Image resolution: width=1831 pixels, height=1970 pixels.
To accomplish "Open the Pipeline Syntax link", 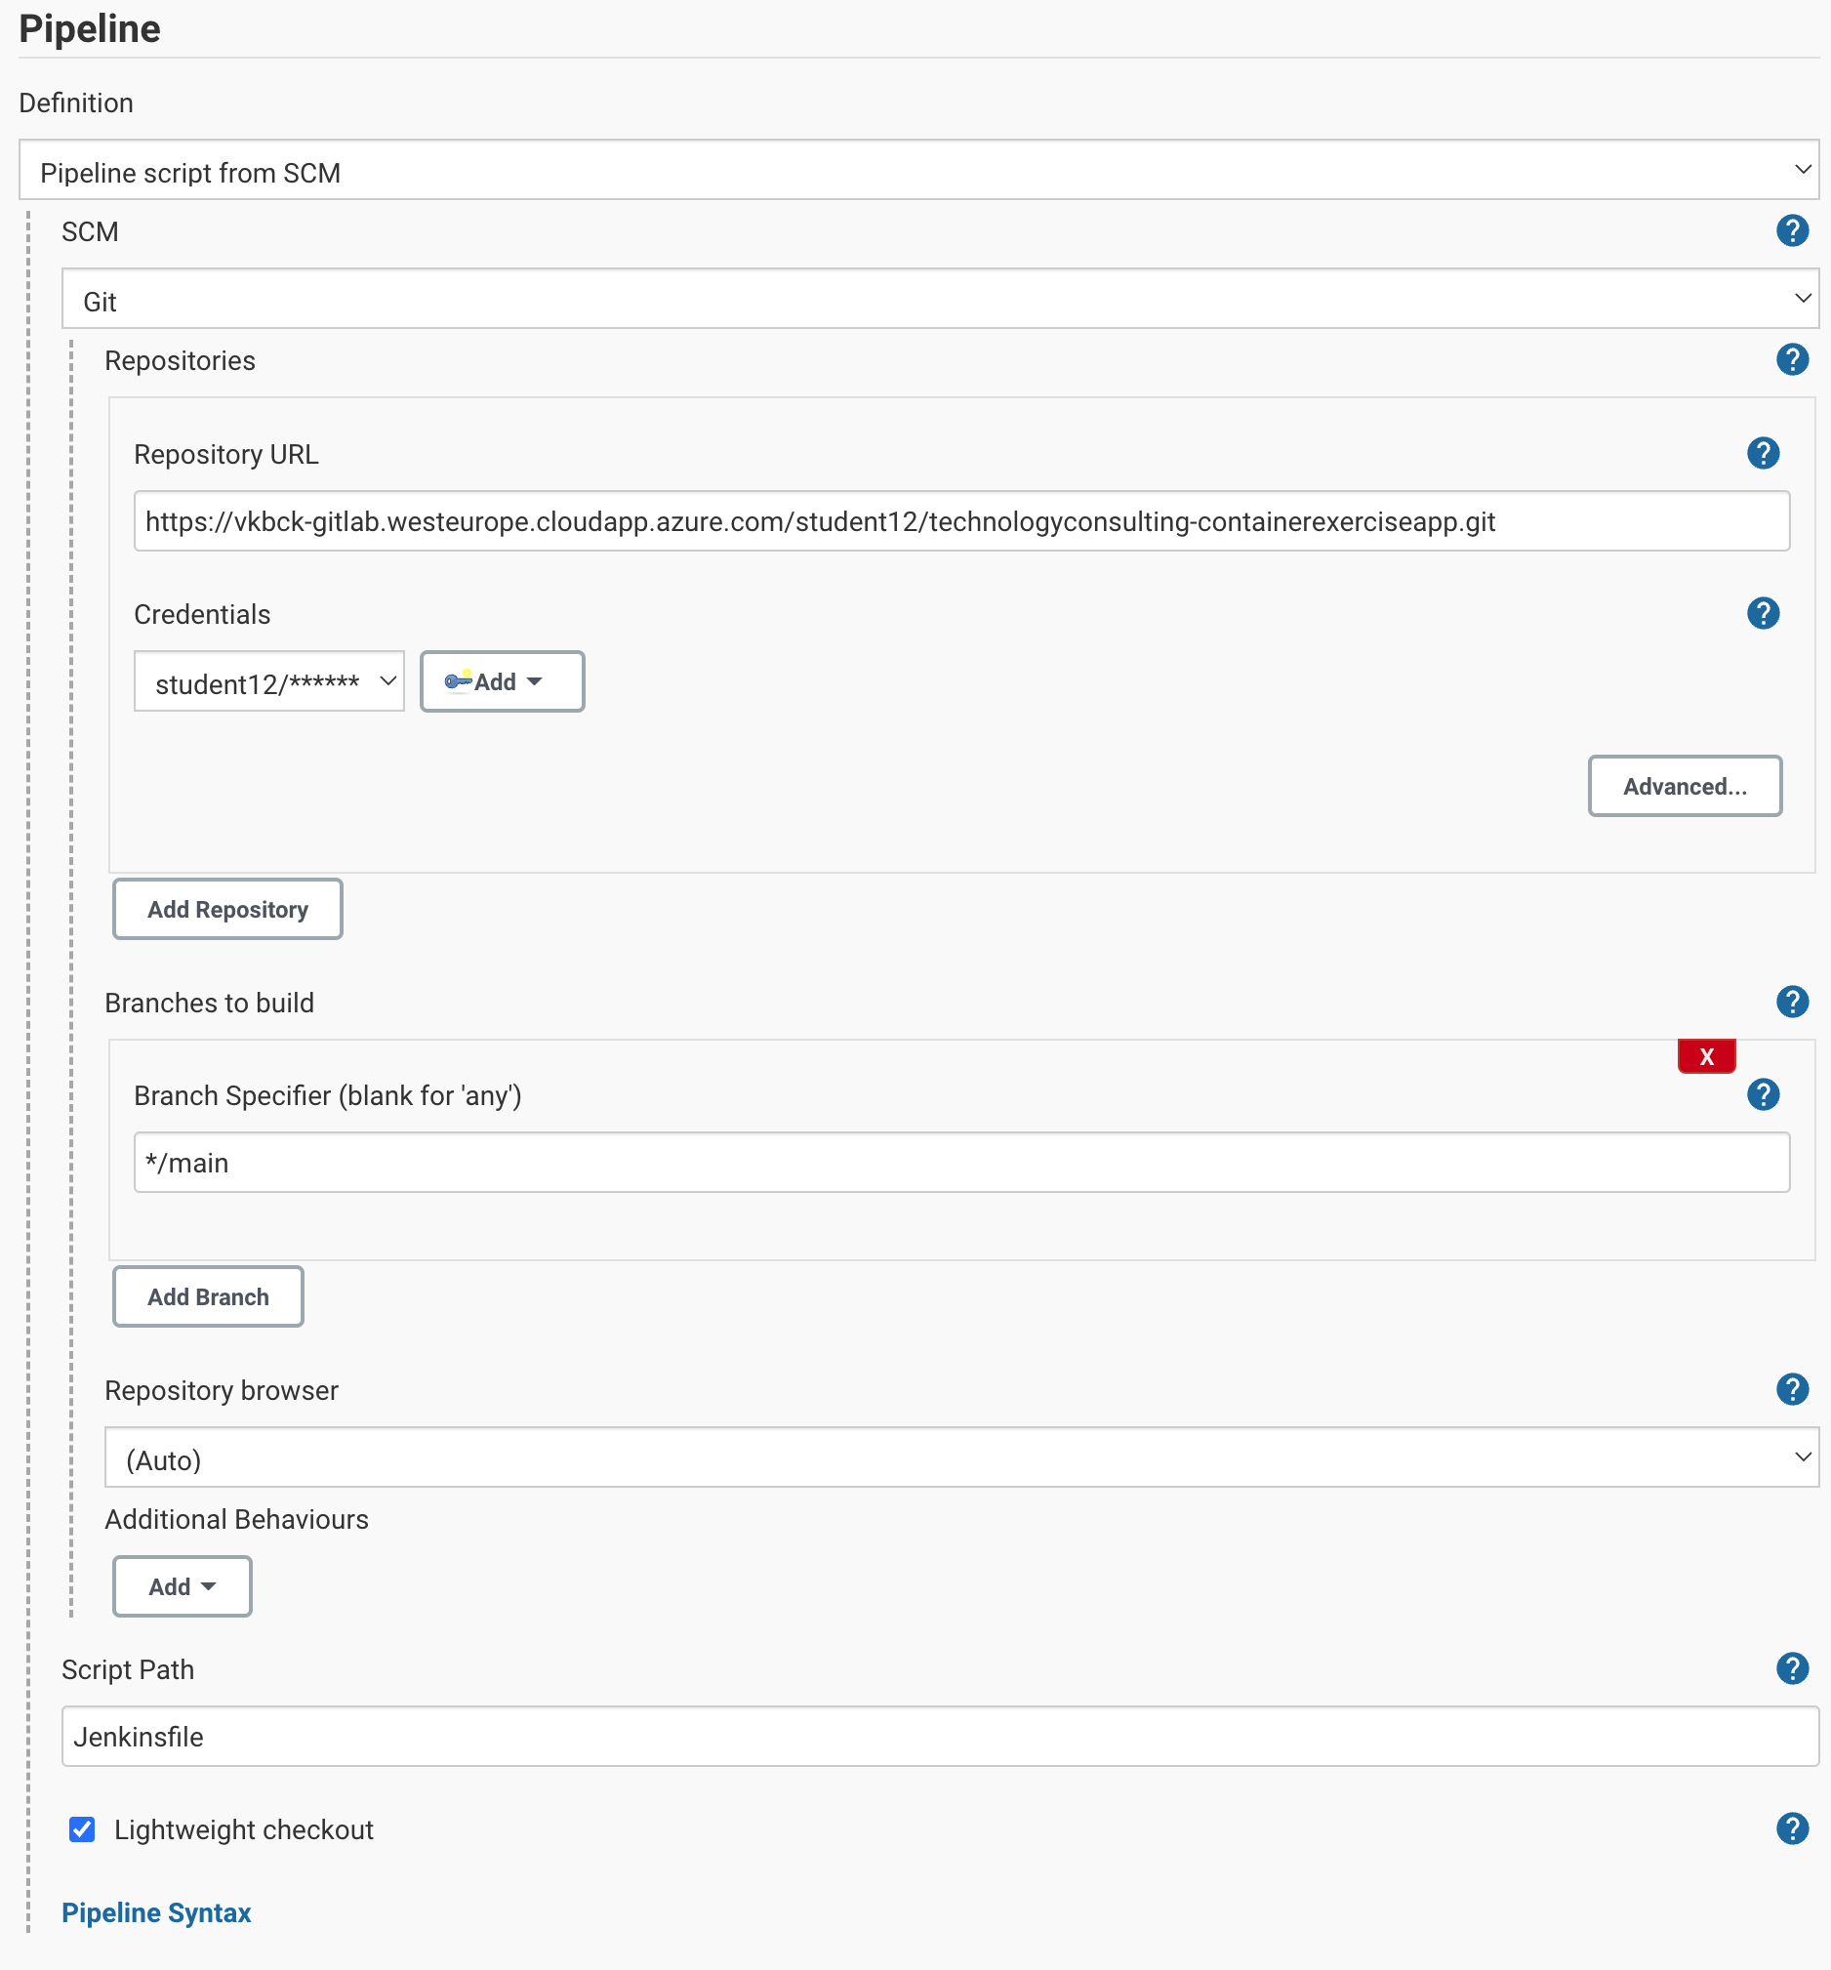I will (x=155, y=1912).
